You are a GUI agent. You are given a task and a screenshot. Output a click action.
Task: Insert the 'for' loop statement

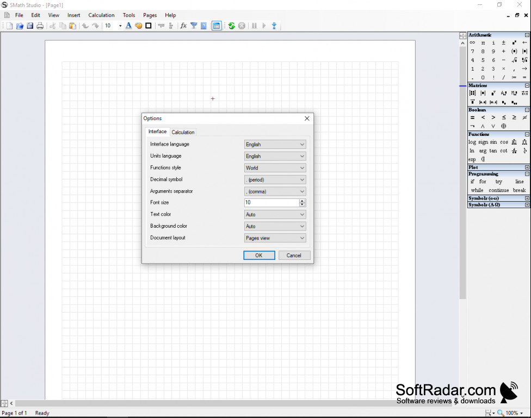483,182
